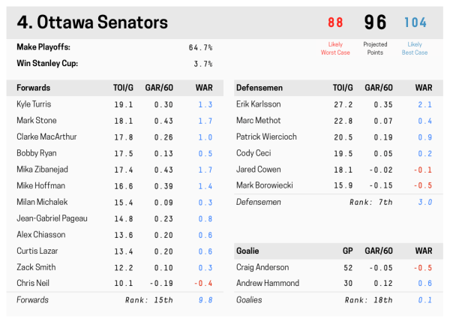This screenshot has width=450, height=322.
Task: Click the red worst case number 88
Action: [335, 23]
